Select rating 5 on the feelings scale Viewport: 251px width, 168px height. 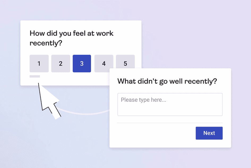125,64
